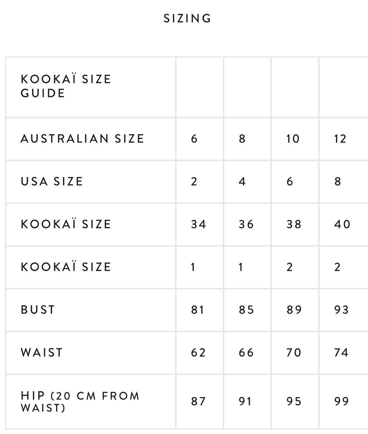The height and width of the screenshot is (434, 368).
Task: Click the Bust row label
Action: 38,310
